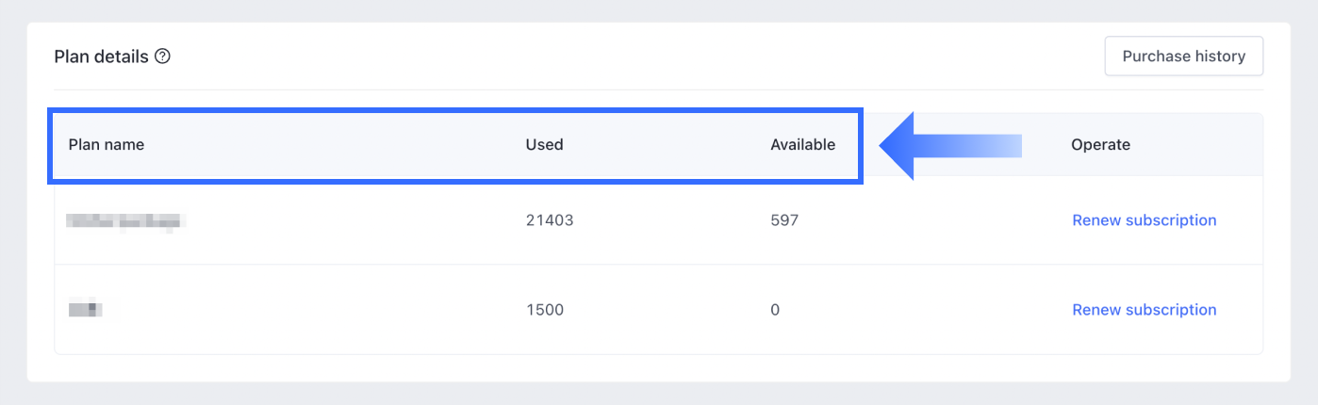
Task: Renew subscription for plan with 0 available
Action: [1144, 310]
